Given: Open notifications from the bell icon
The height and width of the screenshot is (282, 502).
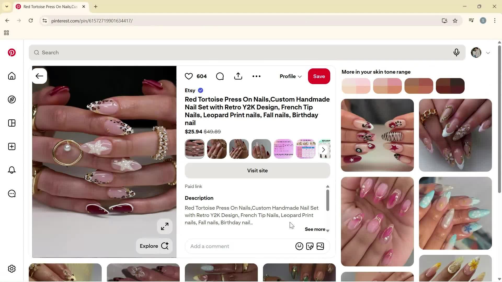Looking at the screenshot, I should [12, 170].
